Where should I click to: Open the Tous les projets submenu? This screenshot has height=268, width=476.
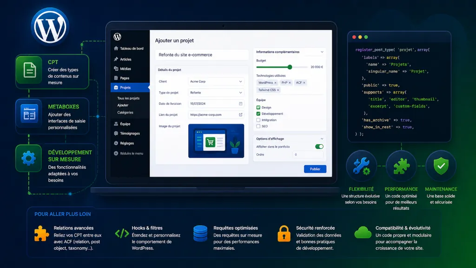(x=128, y=98)
